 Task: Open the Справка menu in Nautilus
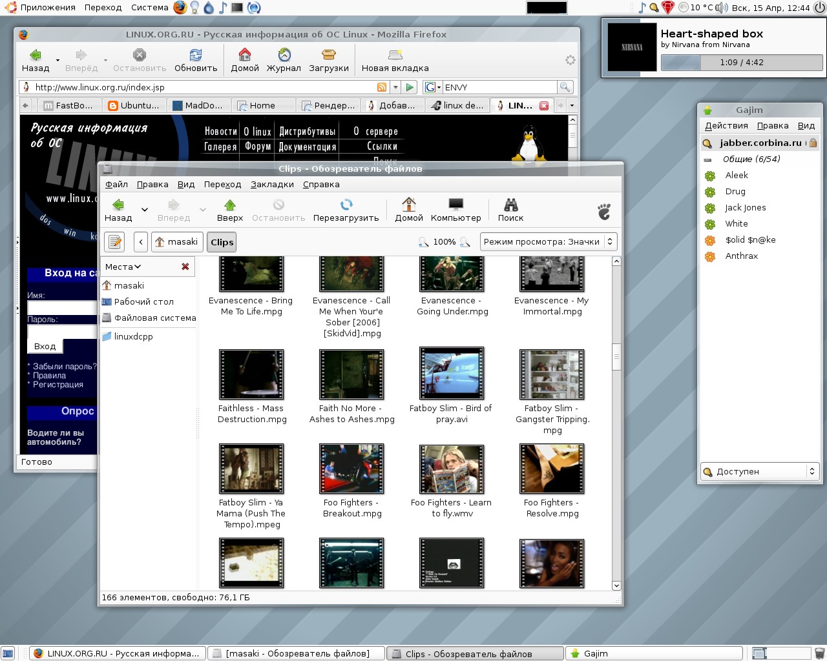coord(321,185)
